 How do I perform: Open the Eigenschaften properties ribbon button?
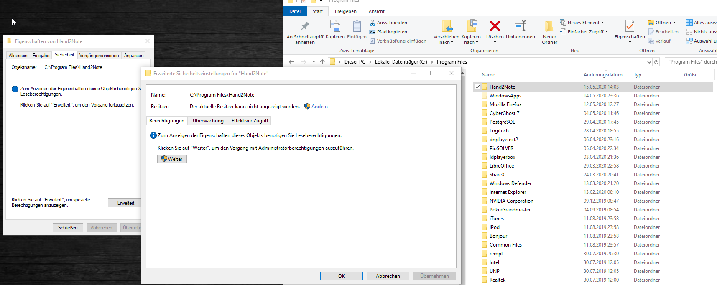tap(630, 32)
